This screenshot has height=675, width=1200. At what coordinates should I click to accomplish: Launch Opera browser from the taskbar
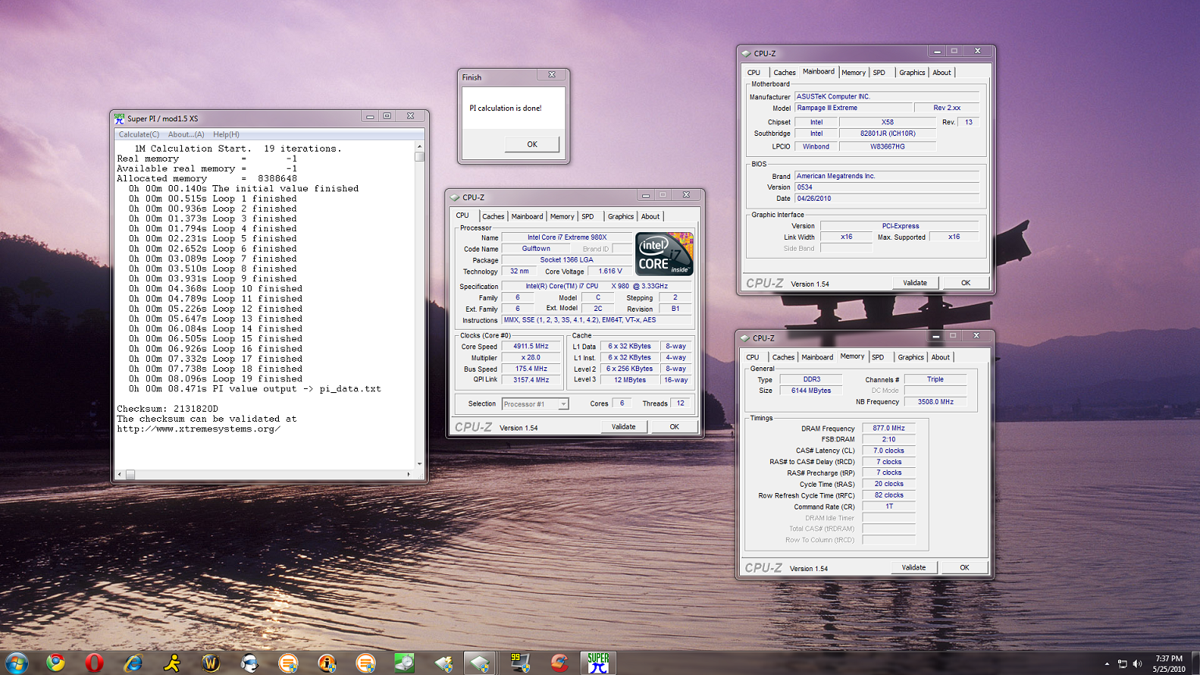click(94, 662)
